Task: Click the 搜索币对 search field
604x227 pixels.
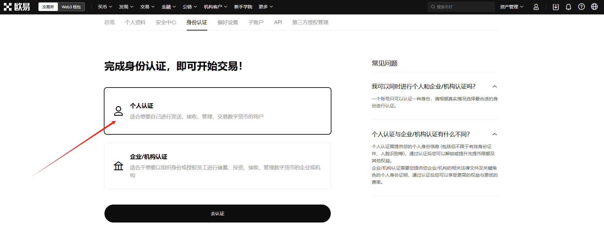Action: tap(461, 7)
